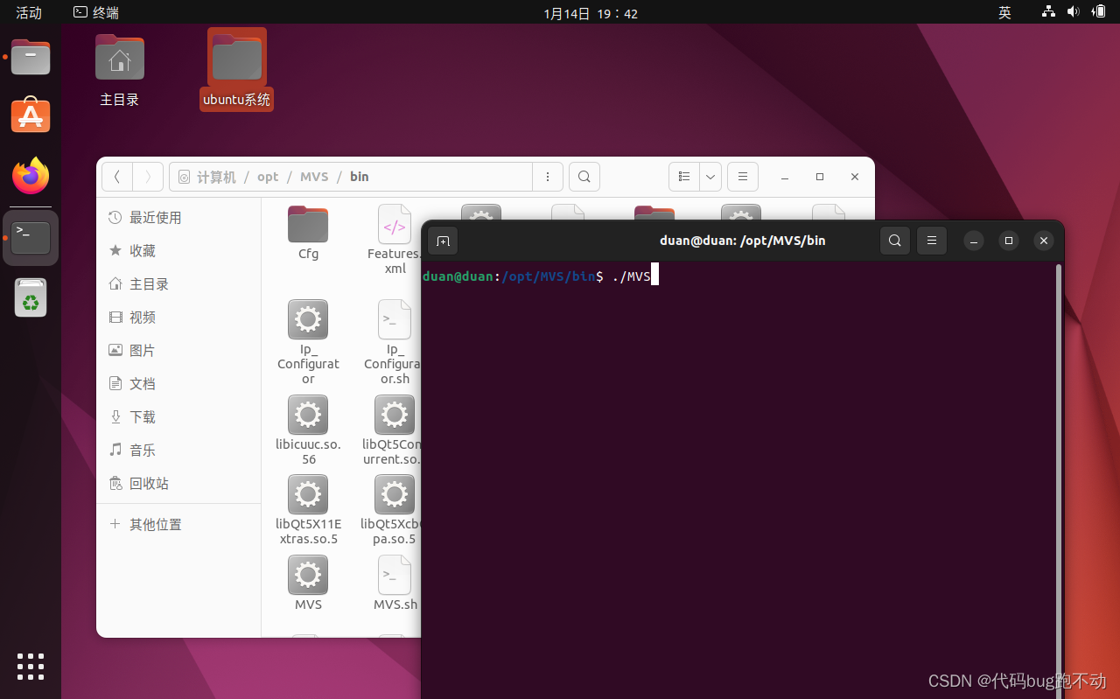
Task: Open Ubuntu Software from the dock
Action: pos(31,115)
